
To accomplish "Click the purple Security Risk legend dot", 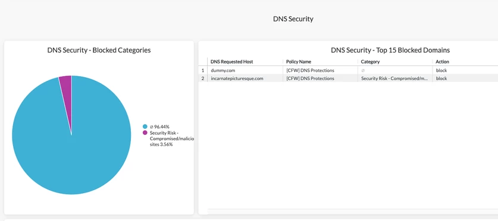I will click(145, 132).
